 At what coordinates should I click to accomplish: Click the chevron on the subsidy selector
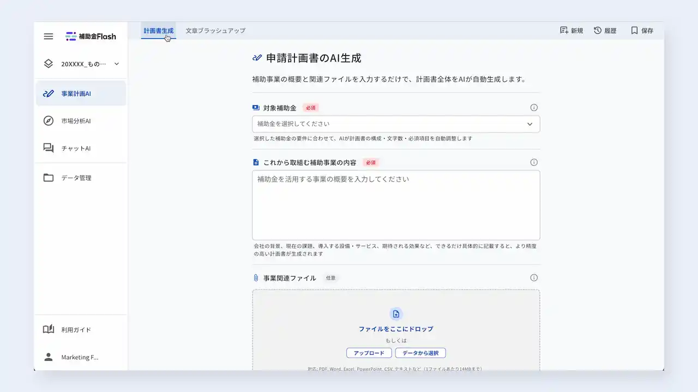529,124
